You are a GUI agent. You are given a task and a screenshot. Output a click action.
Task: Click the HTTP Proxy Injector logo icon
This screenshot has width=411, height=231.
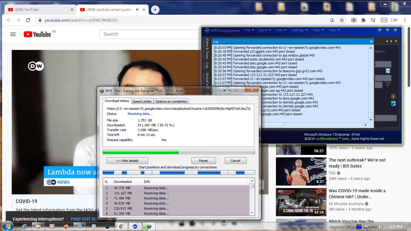coord(207,30)
